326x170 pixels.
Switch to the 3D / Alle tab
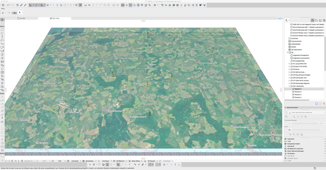55,18
